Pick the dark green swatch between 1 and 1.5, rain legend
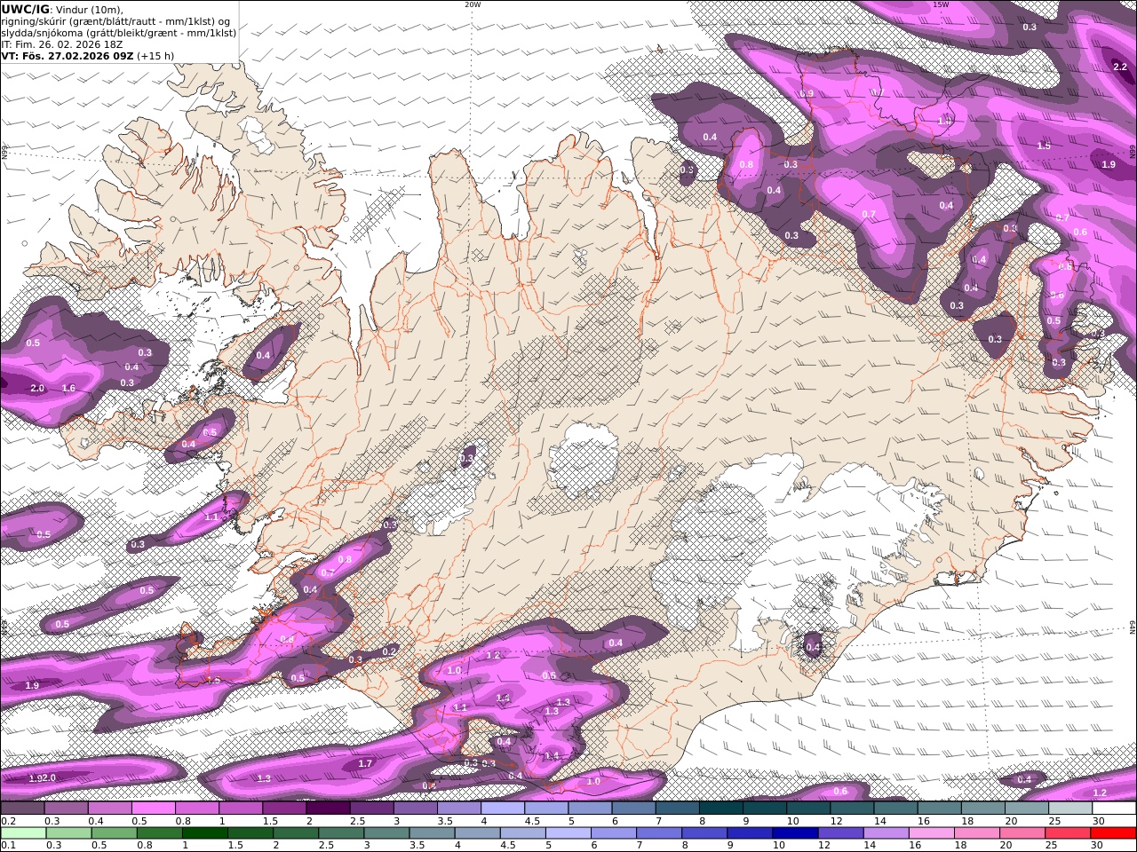 point(204,833)
